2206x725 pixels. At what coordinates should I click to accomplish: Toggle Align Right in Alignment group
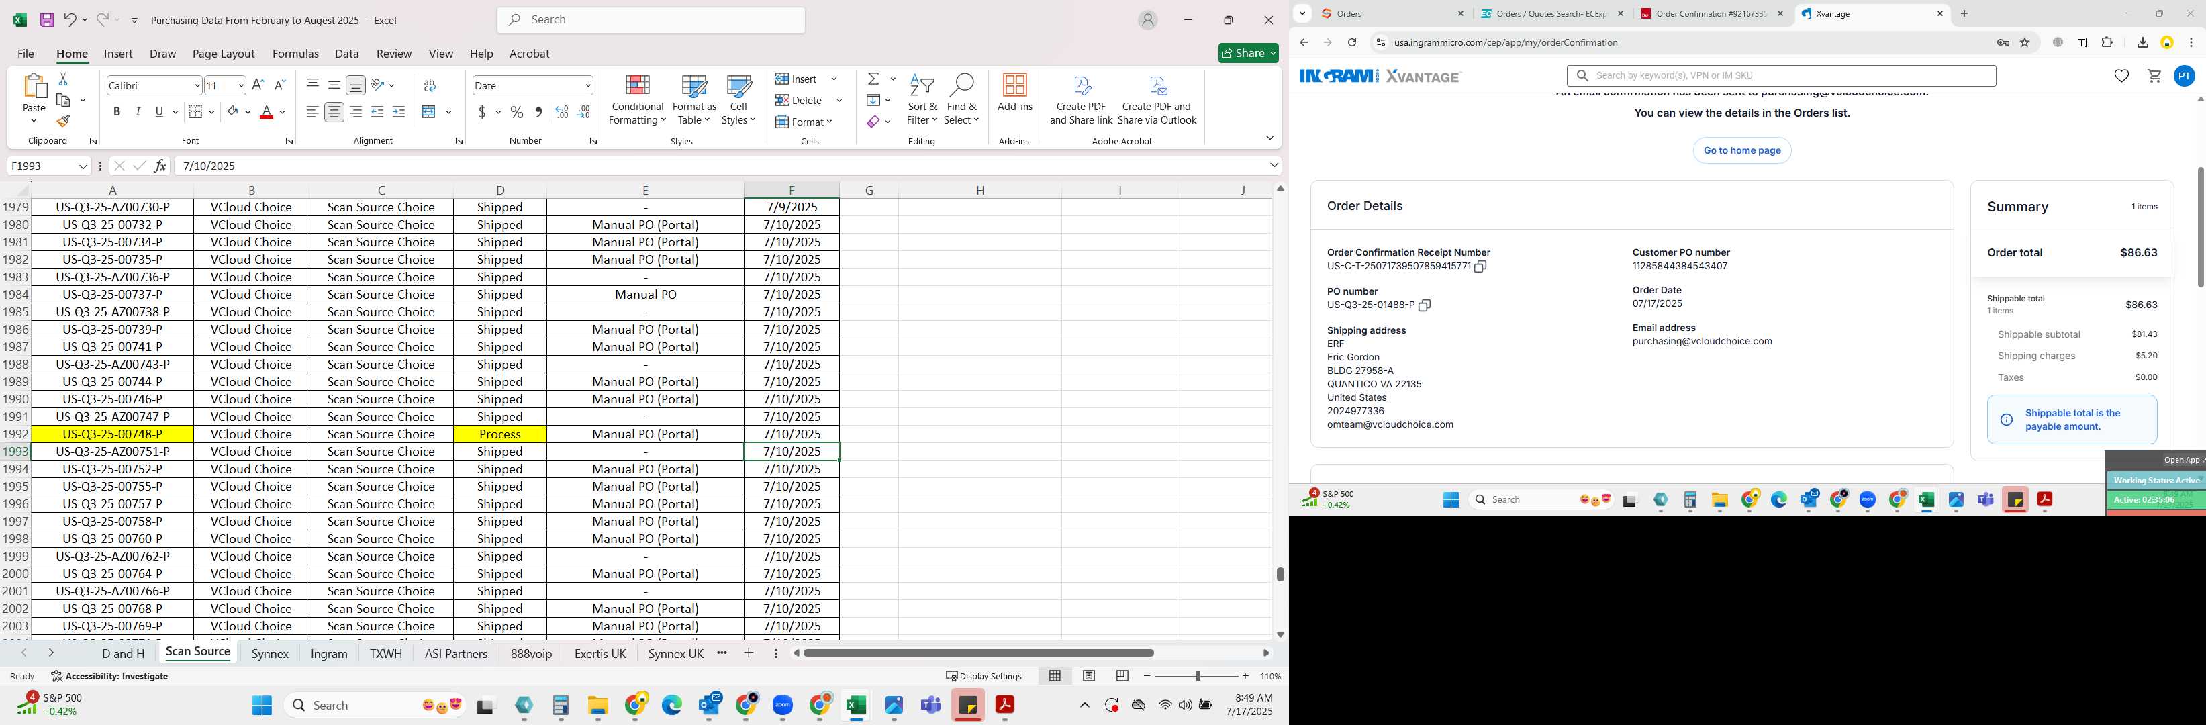[x=355, y=112]
